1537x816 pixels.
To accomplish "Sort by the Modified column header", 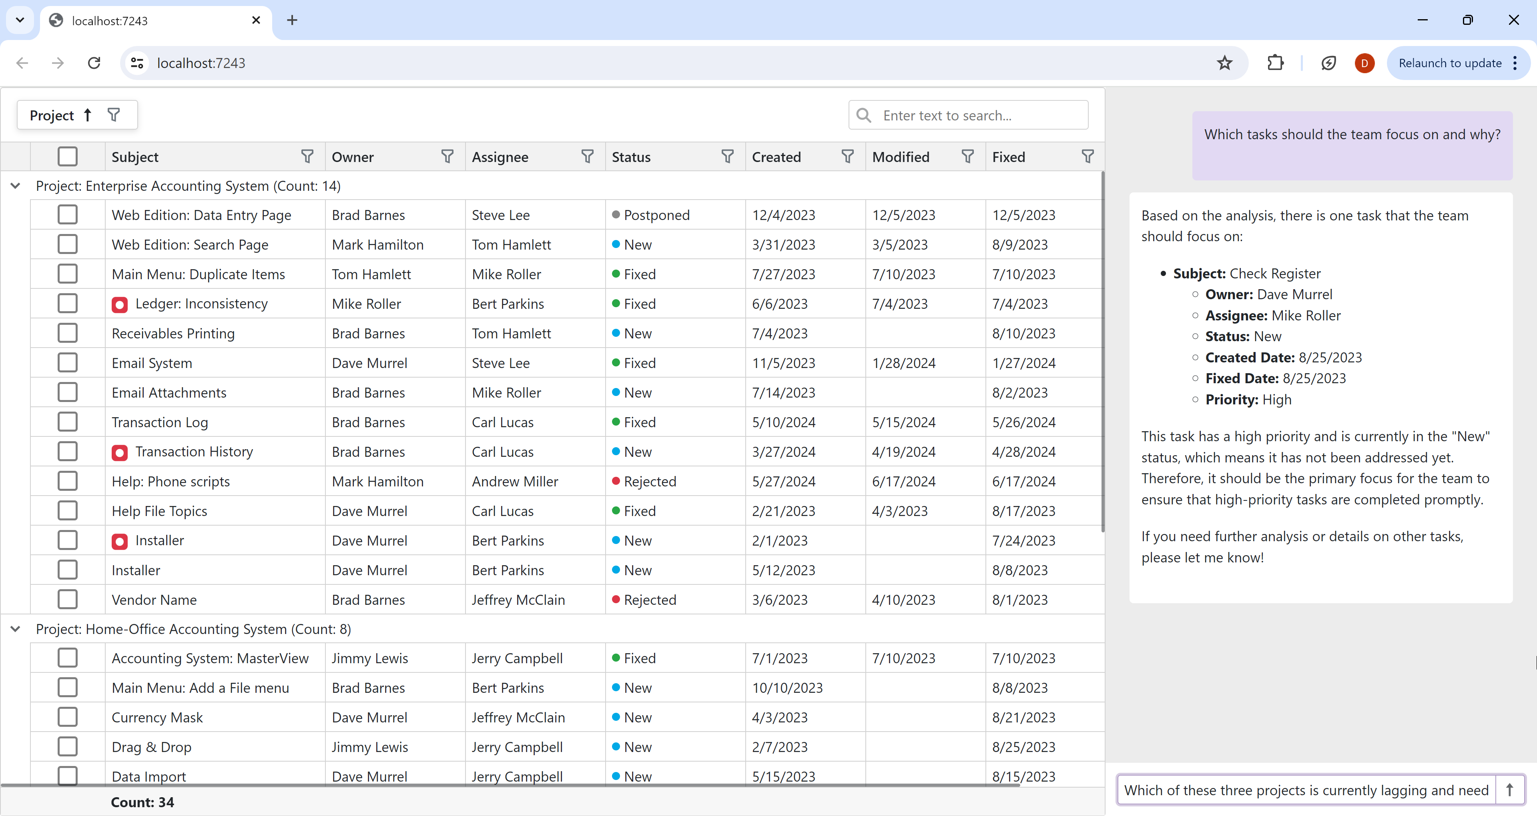I will coord(900,157).
